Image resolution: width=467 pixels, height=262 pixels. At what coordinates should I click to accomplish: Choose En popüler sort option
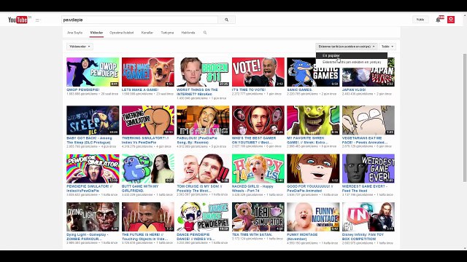(352, 55)
